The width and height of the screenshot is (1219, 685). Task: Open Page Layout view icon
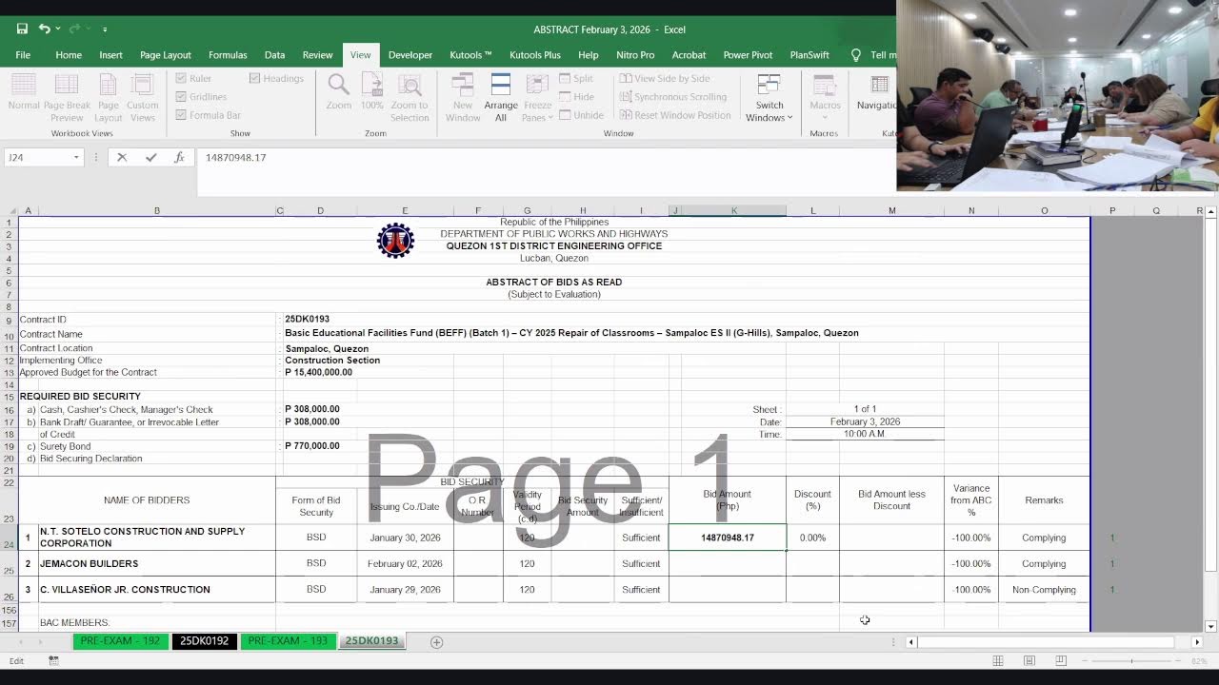[x=109, y=98]
